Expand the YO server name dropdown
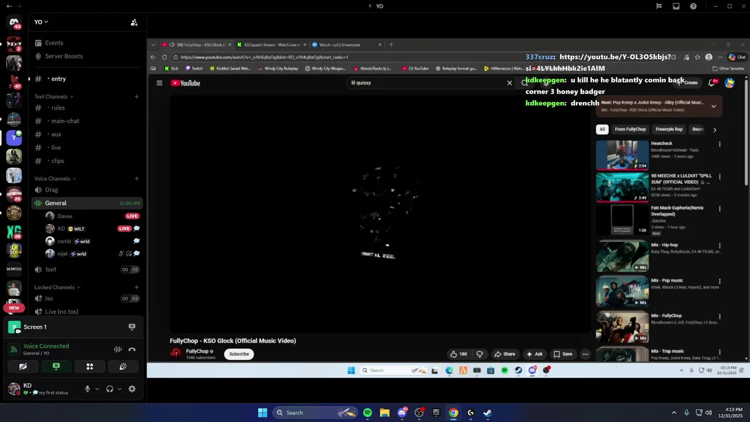Viewport: 750px width, 422px height. point(41,22)
